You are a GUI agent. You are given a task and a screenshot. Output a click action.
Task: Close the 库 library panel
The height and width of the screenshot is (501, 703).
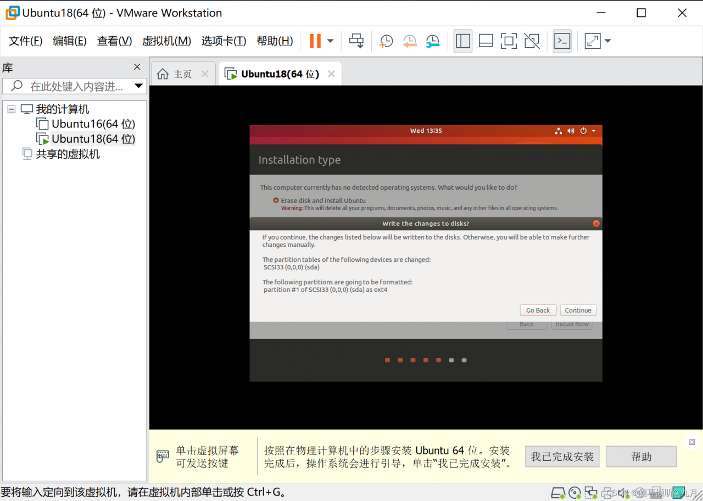(x=137, y=67)
